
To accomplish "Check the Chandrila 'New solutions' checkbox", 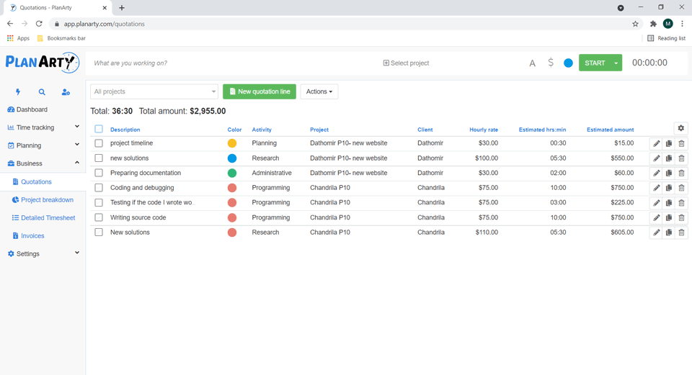I will (x=99, y=232).
